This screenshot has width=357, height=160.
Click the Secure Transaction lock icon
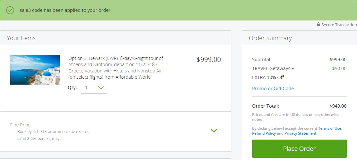click(x=319, y=25)
